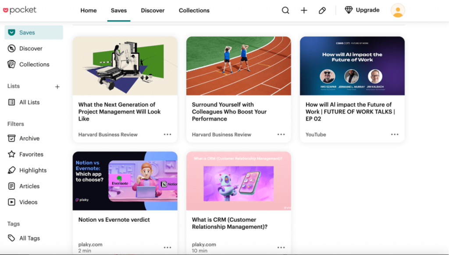The image size is (449, 255).
Task: Open options menu for YouTube AI video card
Action: coord(395,135)
